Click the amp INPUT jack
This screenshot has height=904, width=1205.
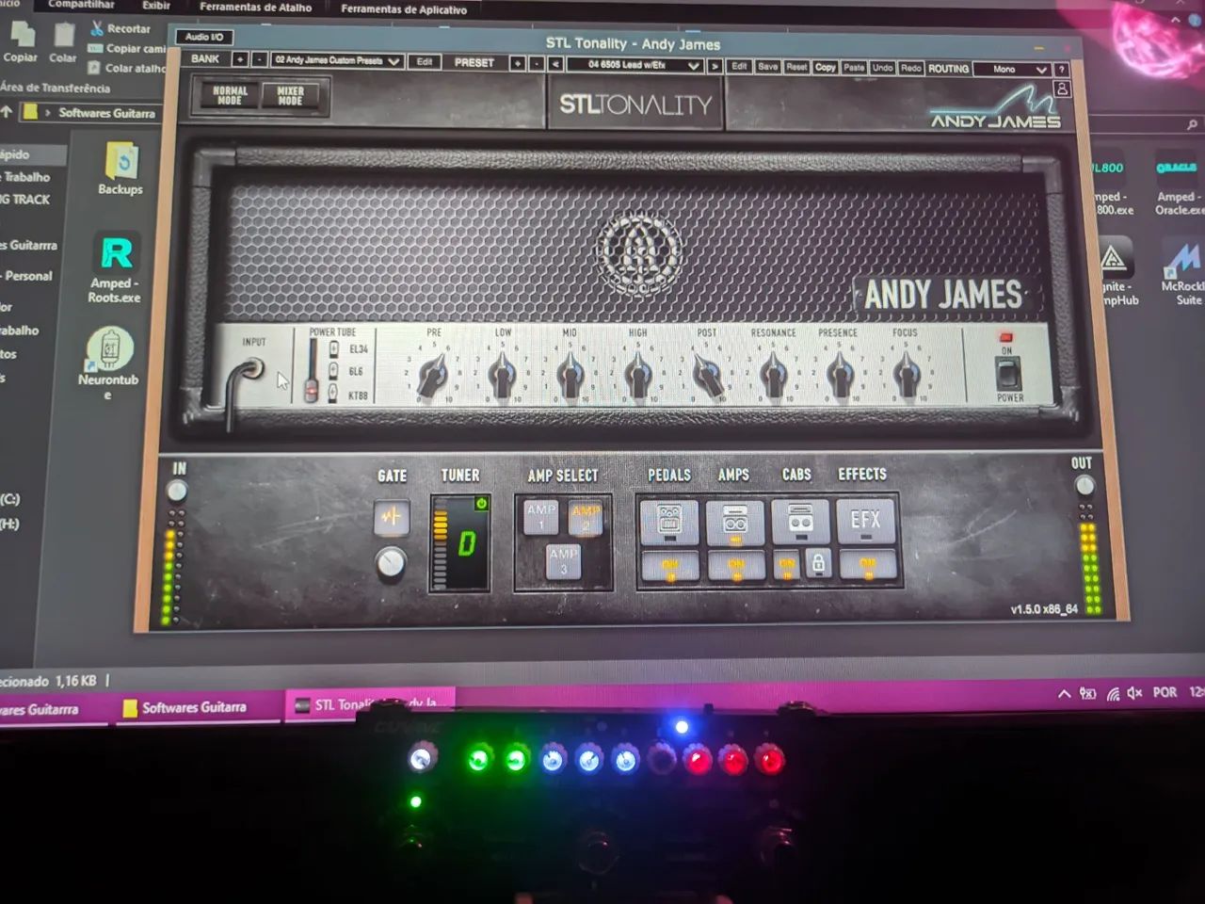[x=251, y=369]
